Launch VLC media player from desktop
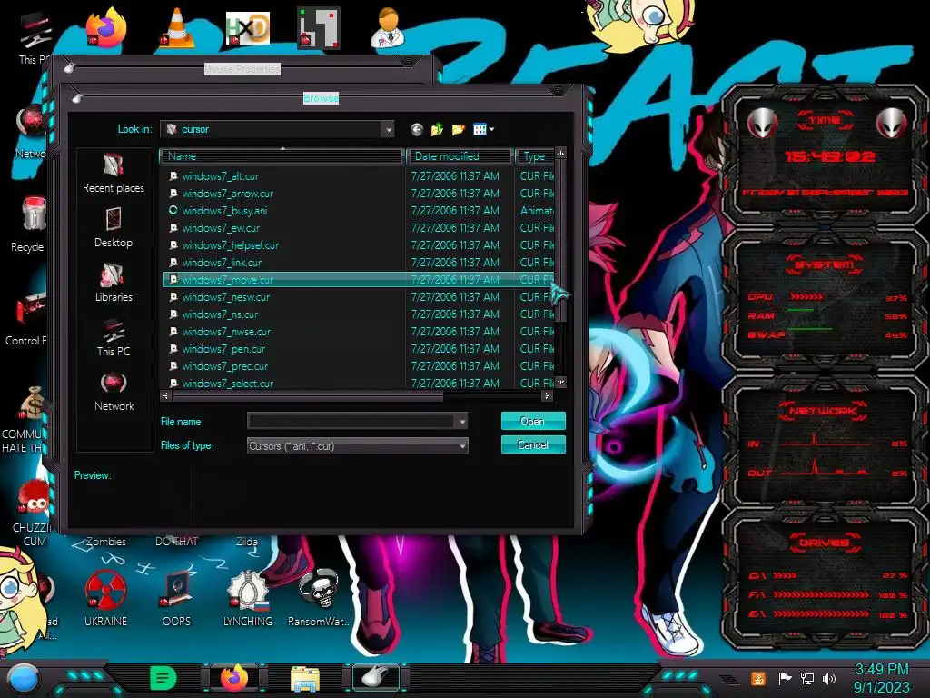Viewport: 930px width, 698px height. click(177, 28)
